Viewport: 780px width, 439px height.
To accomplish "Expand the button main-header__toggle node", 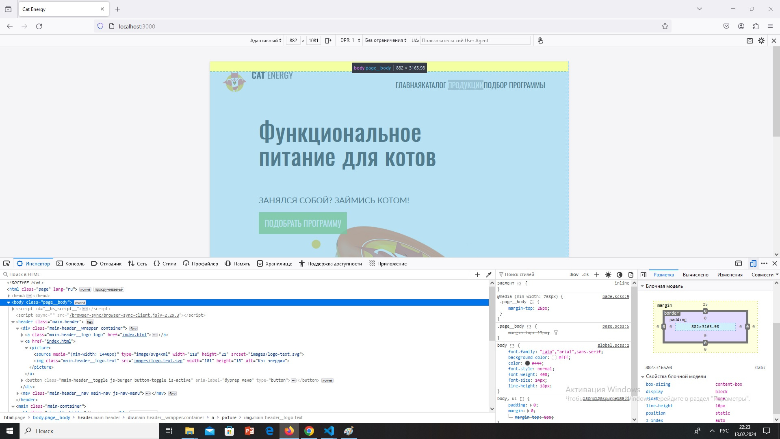I will 22,380.
